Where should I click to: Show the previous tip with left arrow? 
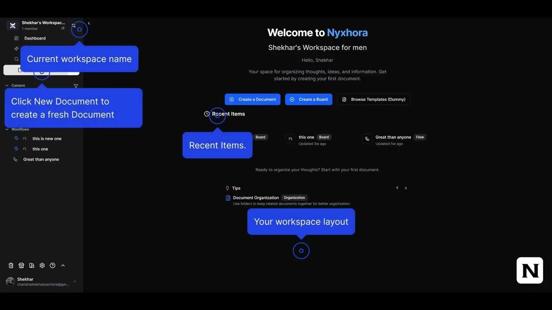tap(397, 188)
